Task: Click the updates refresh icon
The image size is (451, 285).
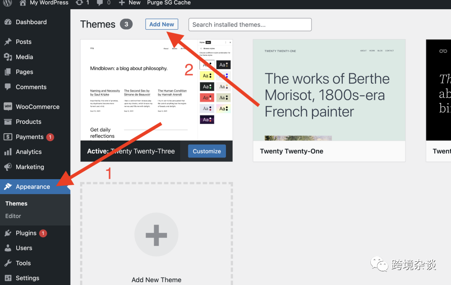Action: tap(79, 2)
